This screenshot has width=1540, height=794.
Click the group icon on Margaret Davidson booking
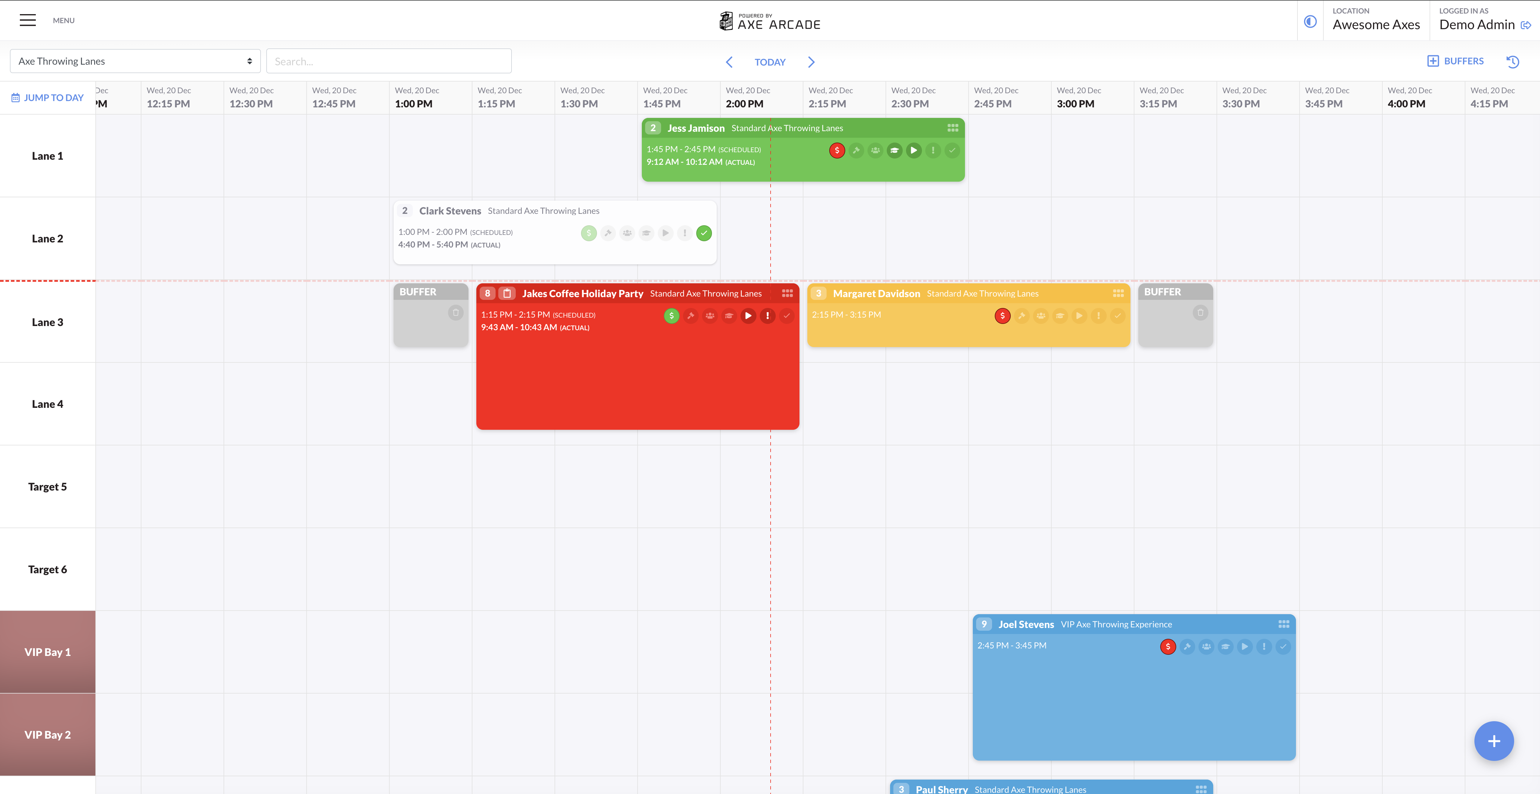tap(1041, 316)
